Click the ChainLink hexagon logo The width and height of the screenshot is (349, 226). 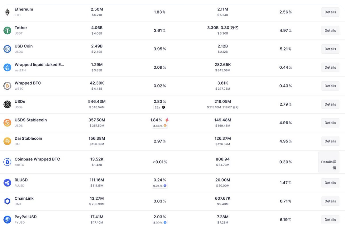click(7, 201)
